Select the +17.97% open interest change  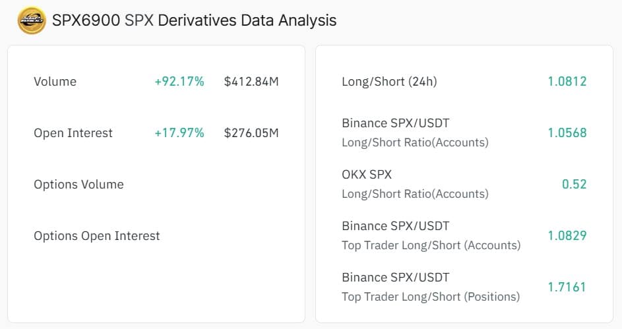(179, 133)
